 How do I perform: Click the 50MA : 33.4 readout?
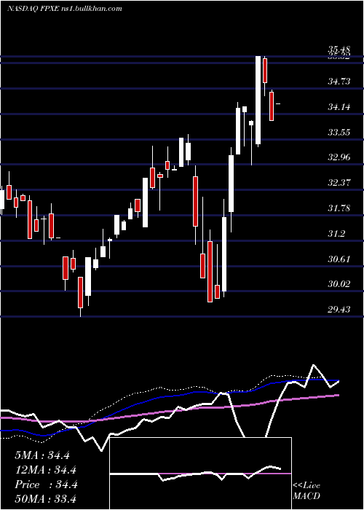pos(45,498)
